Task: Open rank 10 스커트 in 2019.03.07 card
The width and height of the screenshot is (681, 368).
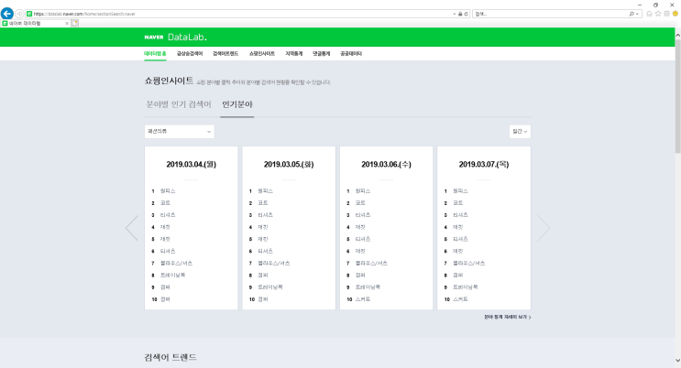Action: click(460, 299)
